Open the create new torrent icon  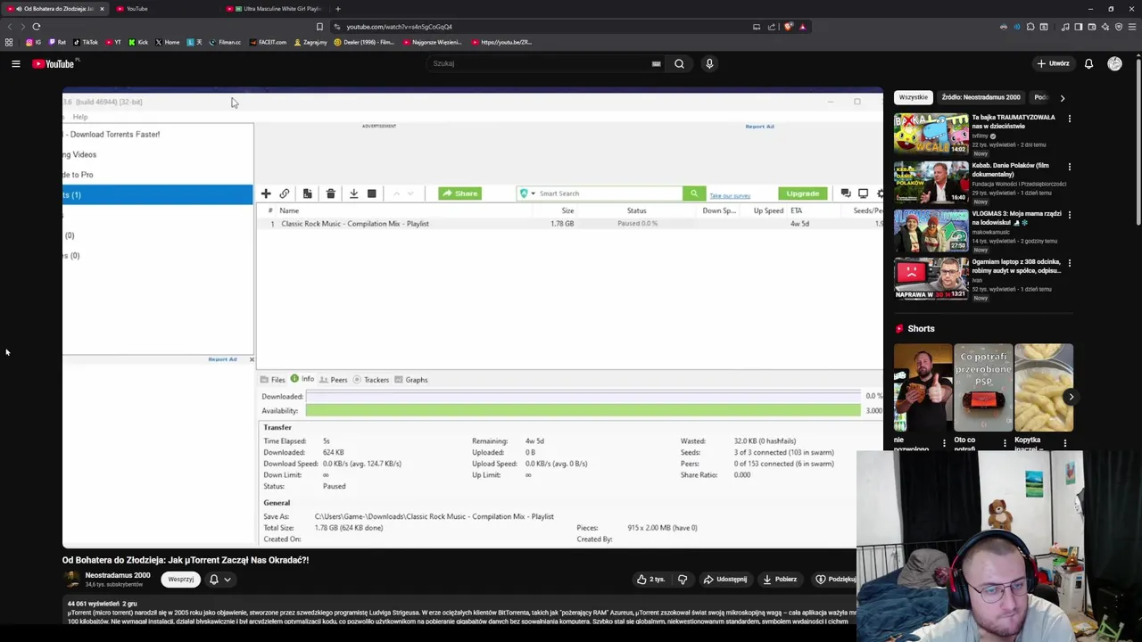[307, 193]
